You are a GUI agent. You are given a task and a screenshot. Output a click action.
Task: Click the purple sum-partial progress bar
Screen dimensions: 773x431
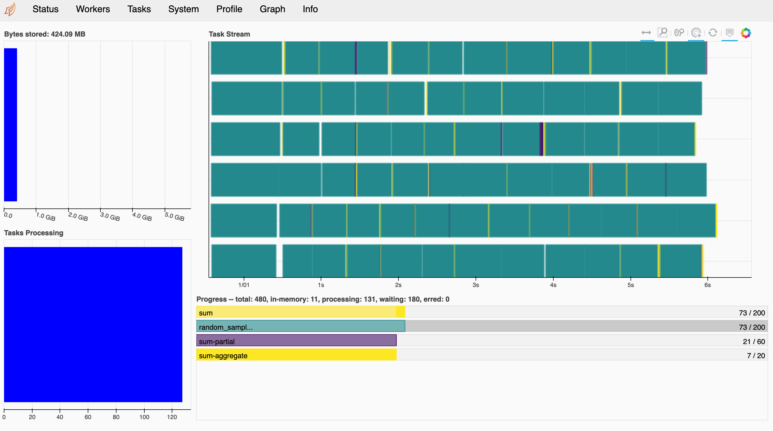(296, 341)
